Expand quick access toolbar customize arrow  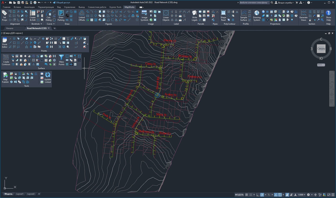50,3
